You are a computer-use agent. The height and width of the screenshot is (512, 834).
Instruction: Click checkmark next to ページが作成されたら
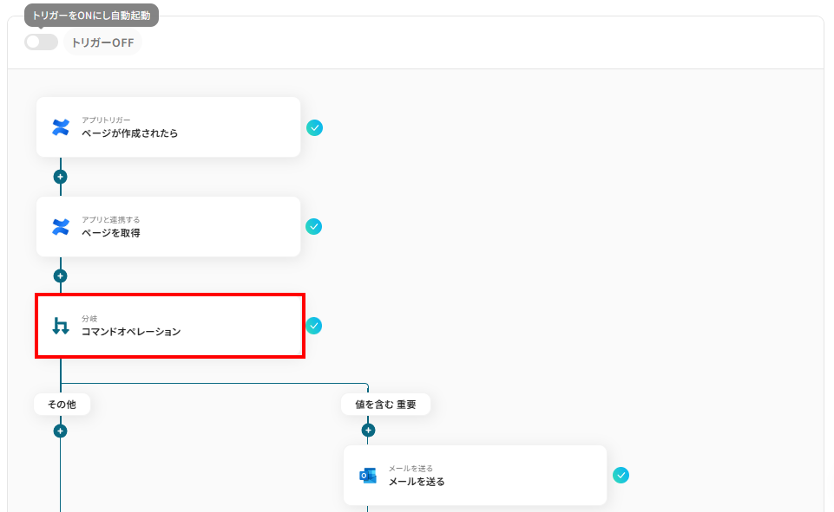[x=314, y=128]
